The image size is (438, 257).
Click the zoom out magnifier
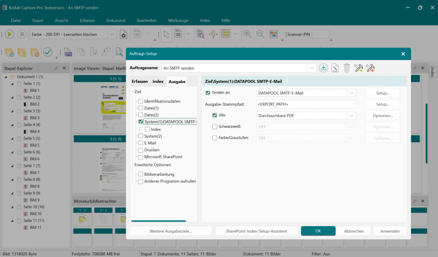[x=260, y=34]
